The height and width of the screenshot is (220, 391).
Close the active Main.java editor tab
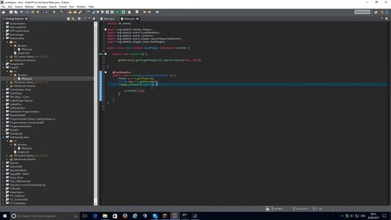[137, 19]
